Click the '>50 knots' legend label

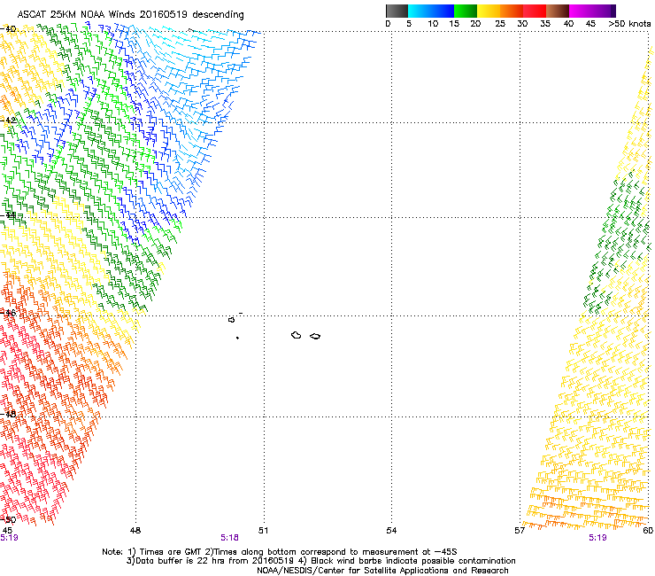tap(629, 24)
